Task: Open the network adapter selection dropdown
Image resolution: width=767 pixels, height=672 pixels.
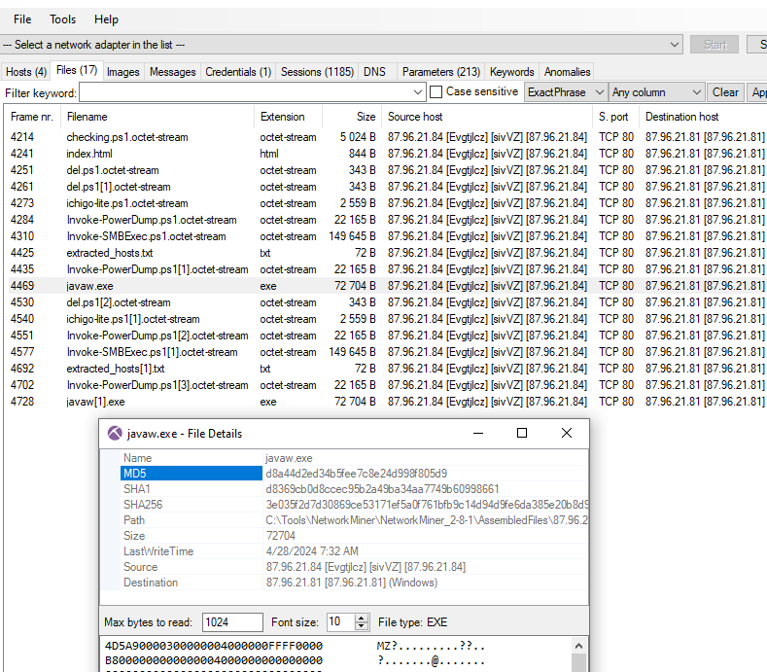Action: tap(675, 45)
